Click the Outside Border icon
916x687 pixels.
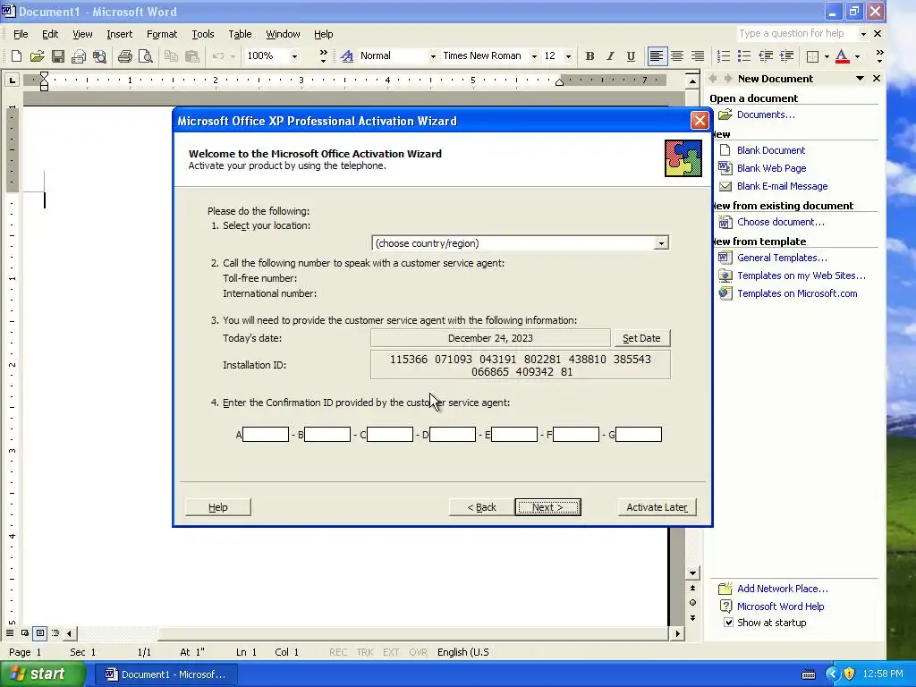(x=812, y=56)
